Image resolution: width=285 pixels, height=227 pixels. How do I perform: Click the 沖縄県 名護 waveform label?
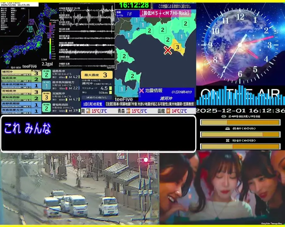pyautogui.click(x=64, y=64)
